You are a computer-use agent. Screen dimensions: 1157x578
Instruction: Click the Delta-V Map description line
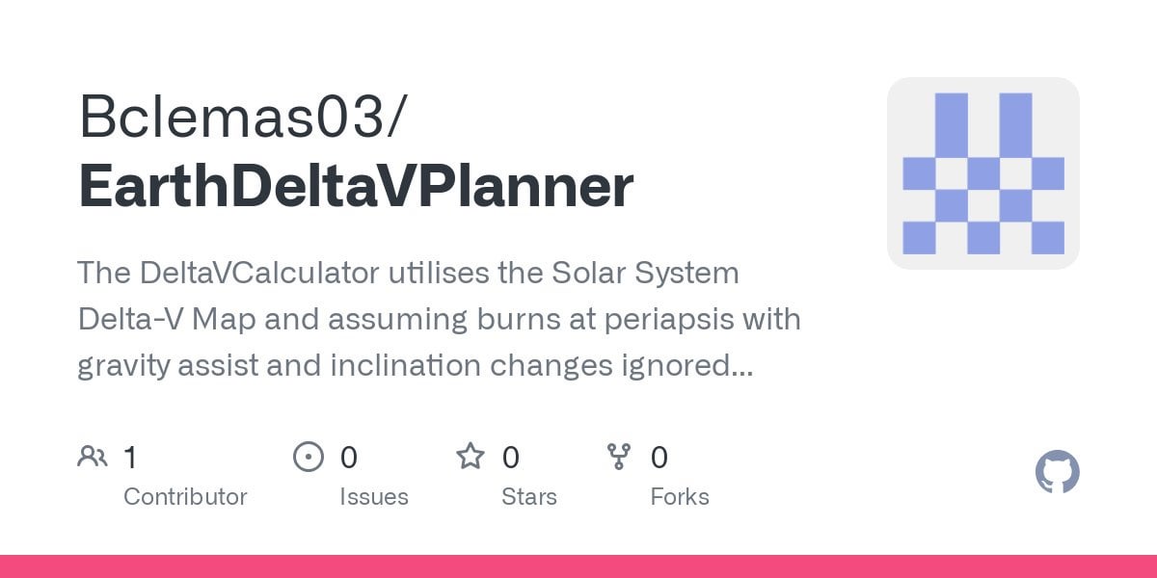439,320
